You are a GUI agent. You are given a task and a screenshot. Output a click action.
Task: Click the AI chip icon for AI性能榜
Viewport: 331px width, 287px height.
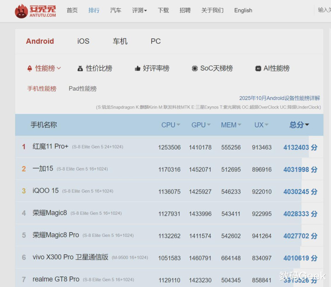click(x=258, y=69)
